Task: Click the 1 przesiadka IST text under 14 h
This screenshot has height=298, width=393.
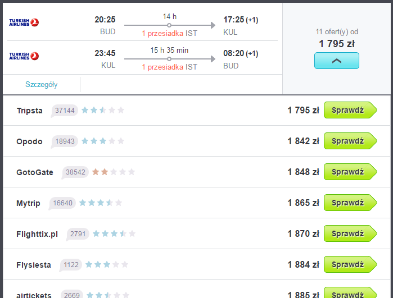Action: point(169,33)
